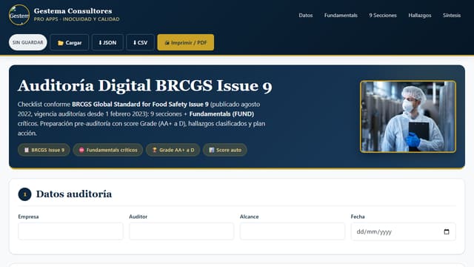
Task: Click the Auditoría Digital BRCGS Issue 9 heading
Action: (145, 86)
